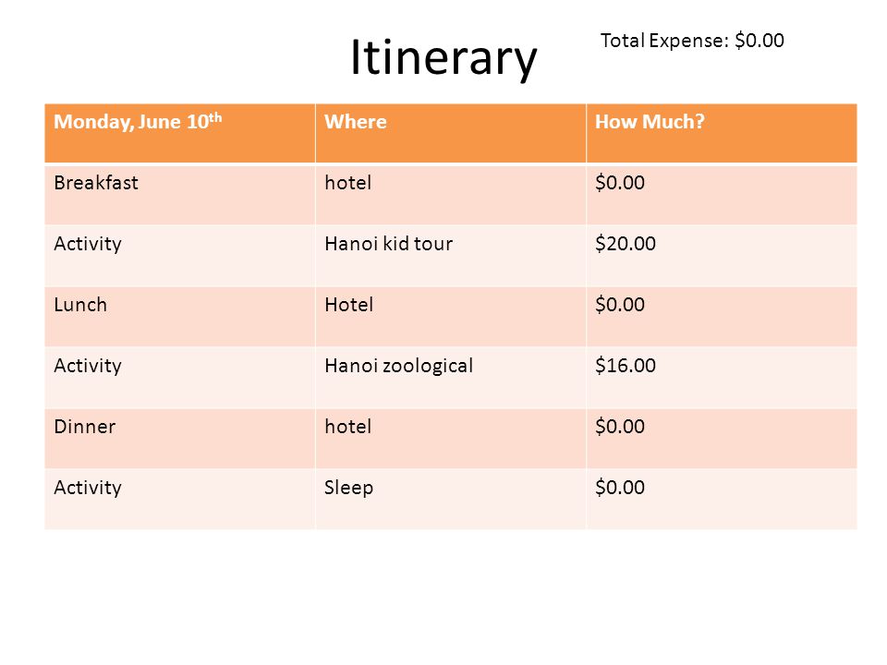Select the Sleep row $0.00 cell

point(722,500)
